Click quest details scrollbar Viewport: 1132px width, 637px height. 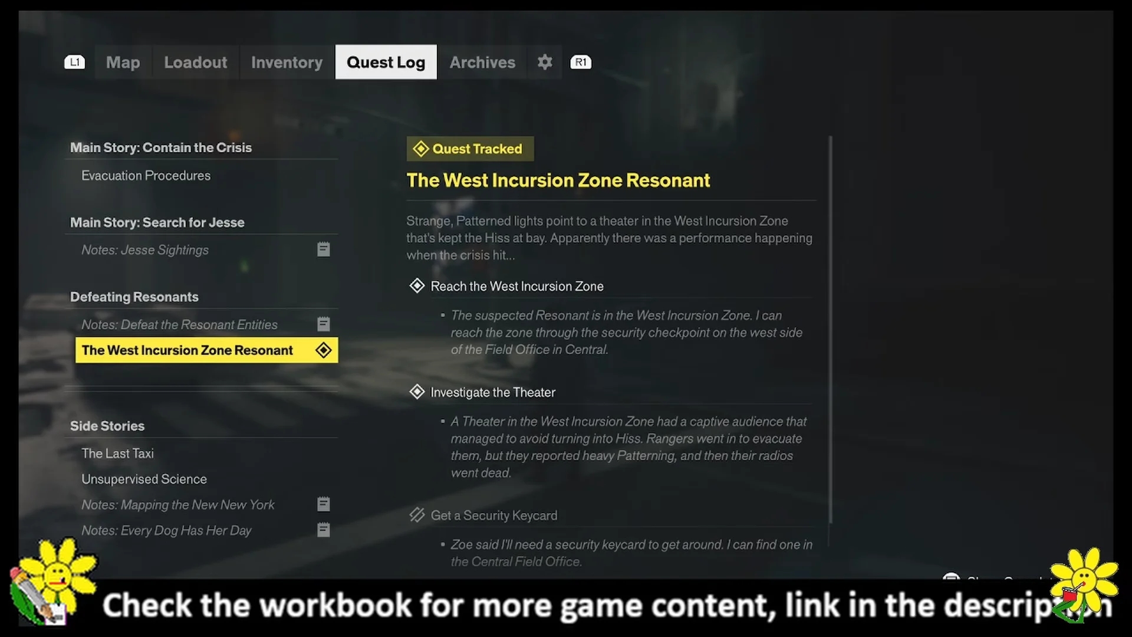click(830, 329)
